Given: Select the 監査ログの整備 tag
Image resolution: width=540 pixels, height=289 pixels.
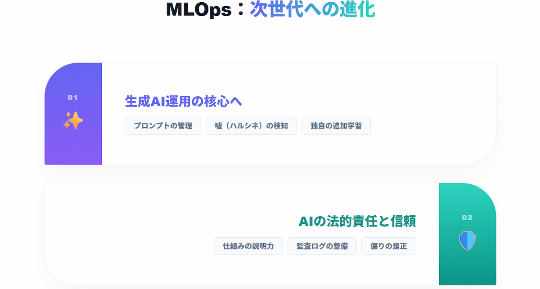Looking at the screenshot, I should pos(322,246).
